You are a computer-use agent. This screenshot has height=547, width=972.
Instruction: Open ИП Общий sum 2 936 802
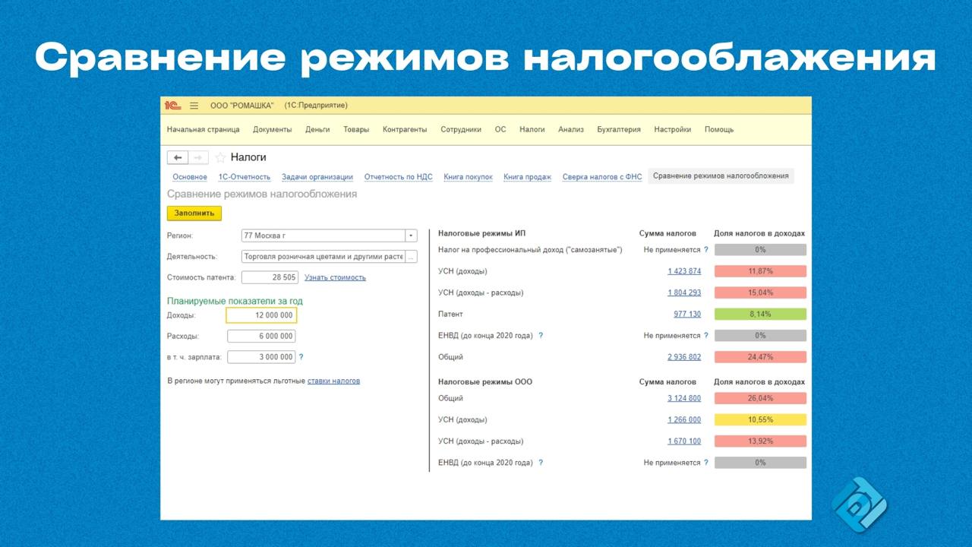tap(684, 357)
